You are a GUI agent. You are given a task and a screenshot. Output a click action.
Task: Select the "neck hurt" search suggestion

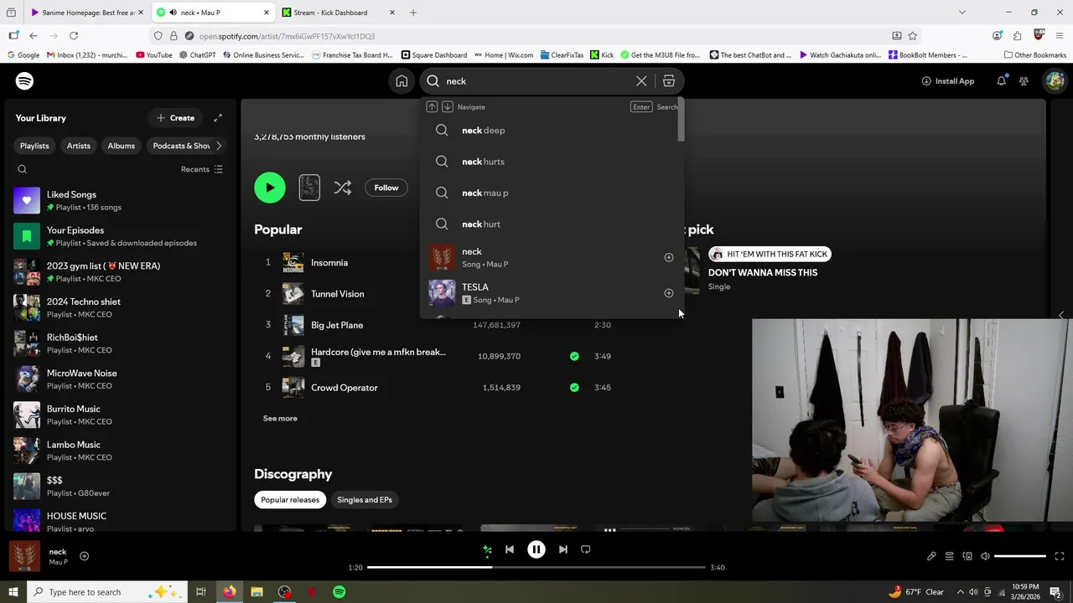point(552,224)
